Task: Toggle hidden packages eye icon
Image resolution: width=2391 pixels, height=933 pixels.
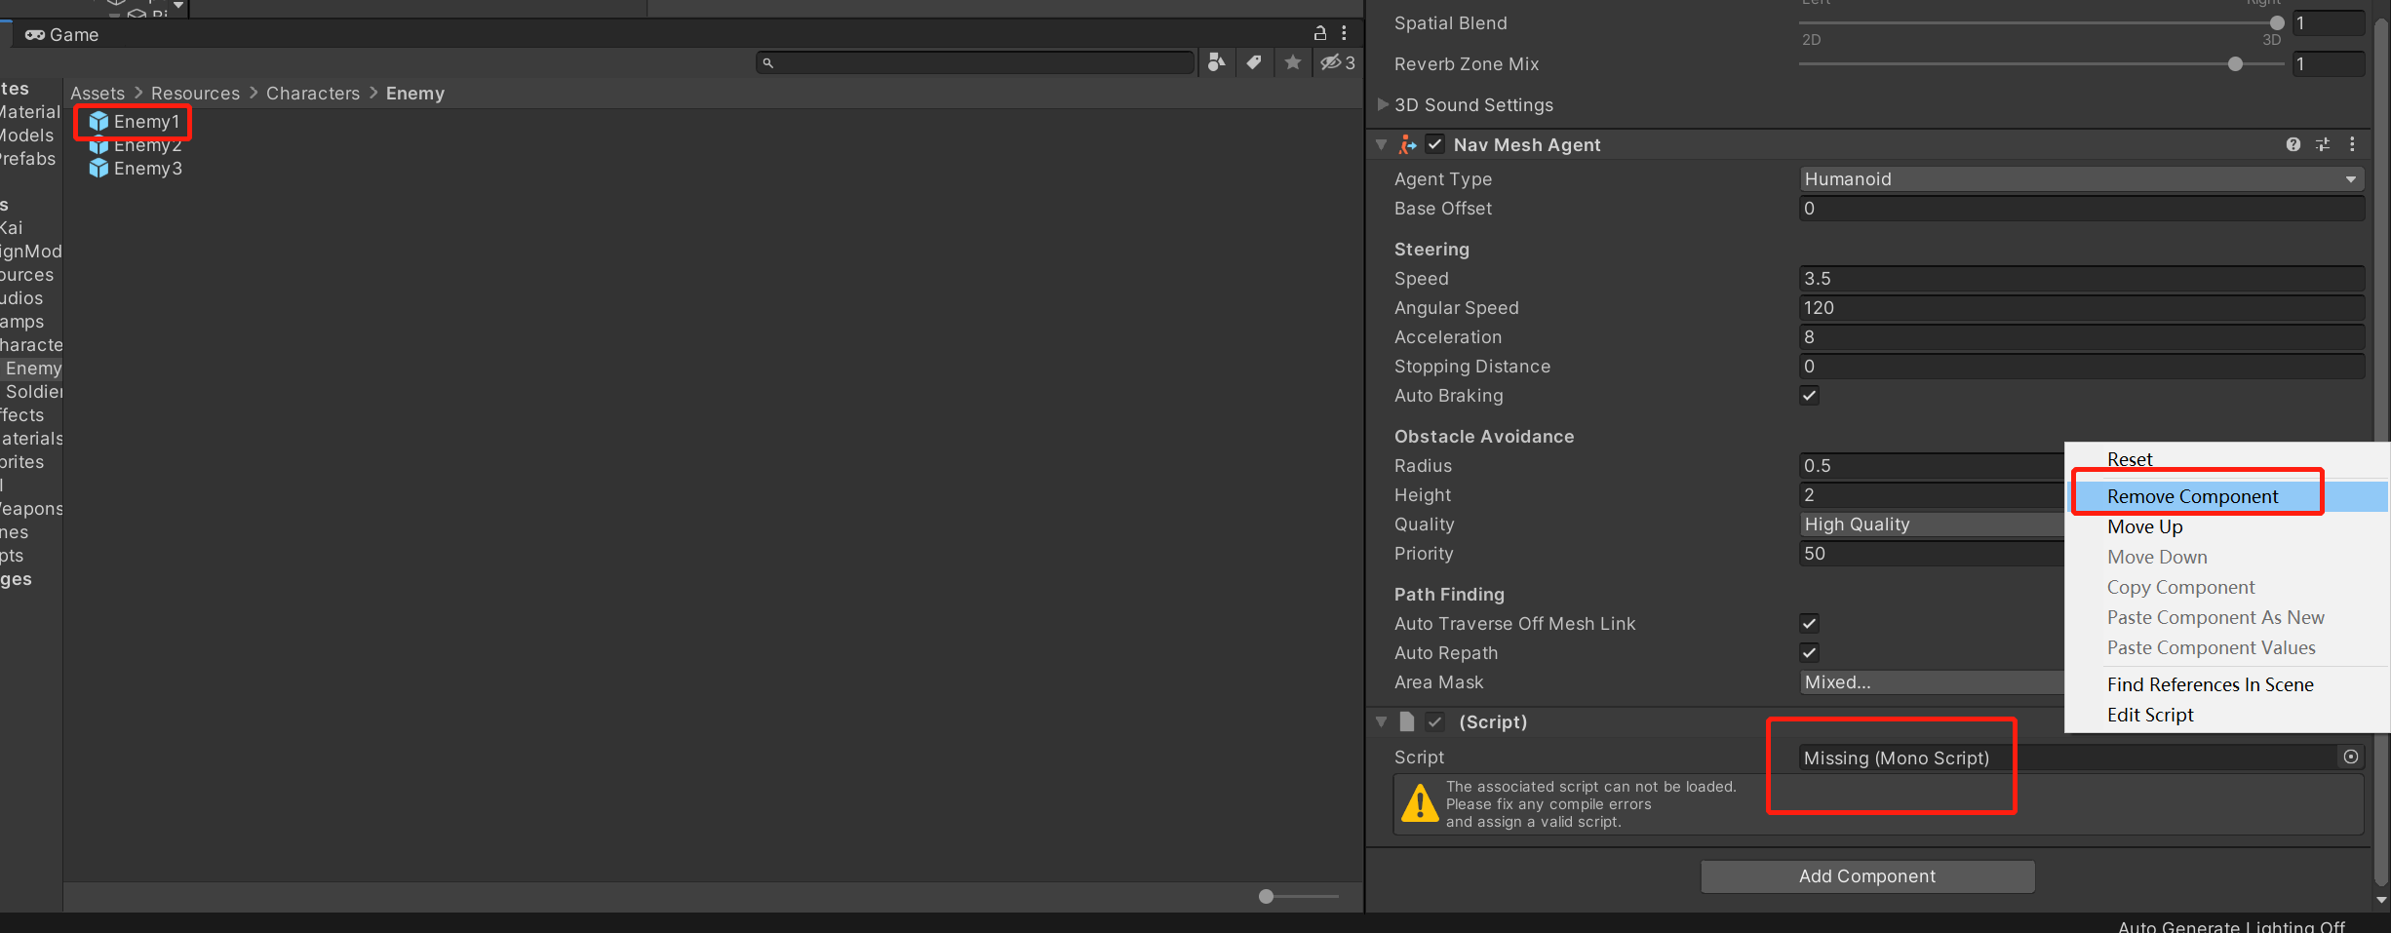Action: pyautogui.click(x=1337, y=62)
